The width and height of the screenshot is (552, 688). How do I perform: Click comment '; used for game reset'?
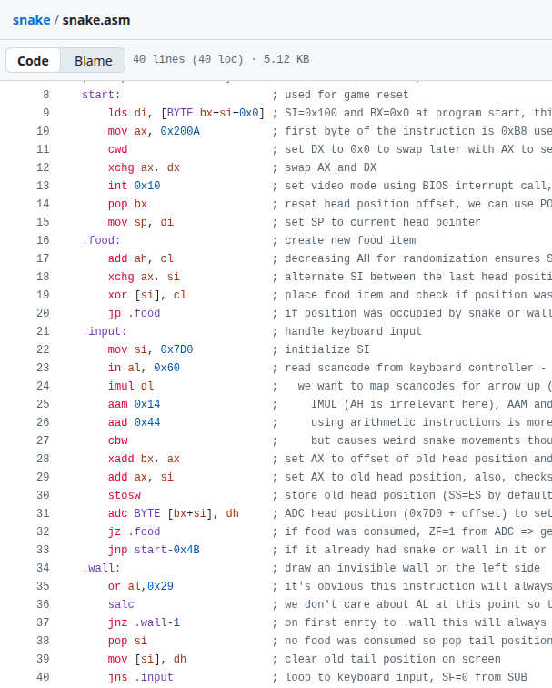[x=340, y=95]
